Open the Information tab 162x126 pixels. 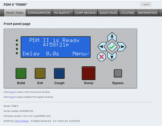click(147, 13)
